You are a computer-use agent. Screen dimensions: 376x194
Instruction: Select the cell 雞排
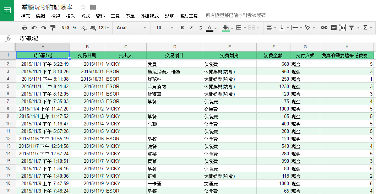[x=175, y=176]
